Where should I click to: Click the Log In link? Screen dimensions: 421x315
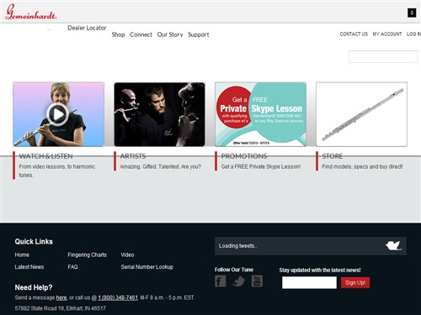click(413, 34)
